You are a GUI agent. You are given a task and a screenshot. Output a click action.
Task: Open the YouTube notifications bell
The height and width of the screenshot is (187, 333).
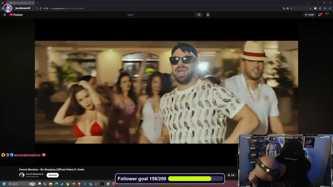320,15
